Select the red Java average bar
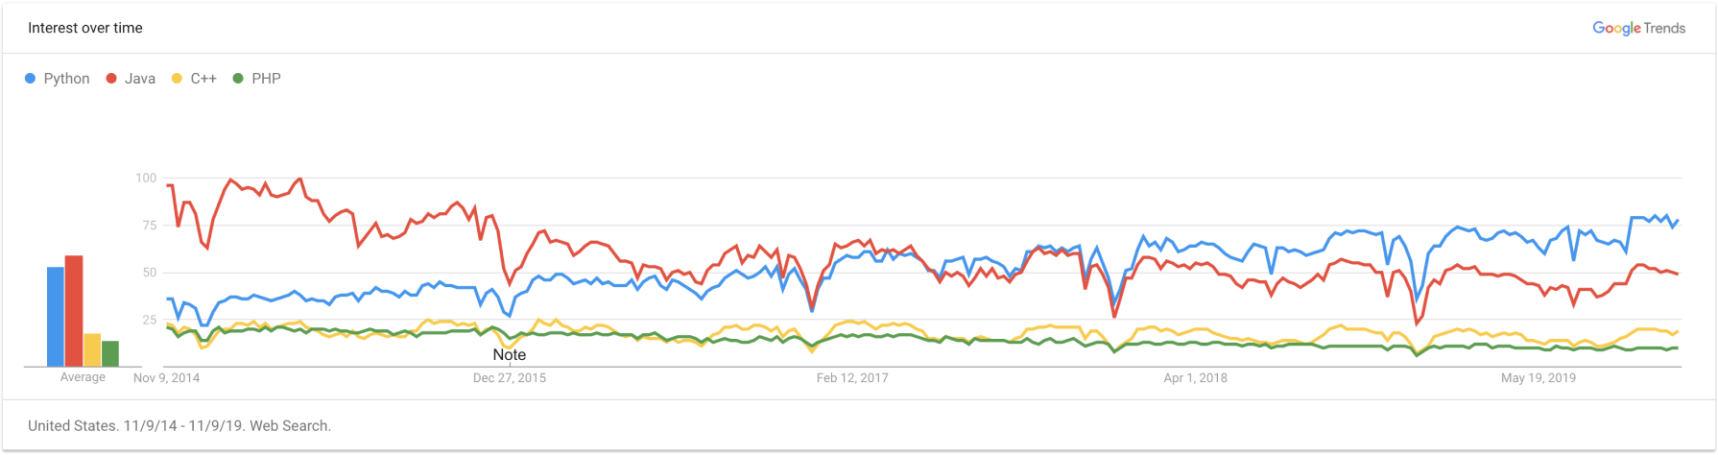The image size is (1718, 455). (74, 311)
